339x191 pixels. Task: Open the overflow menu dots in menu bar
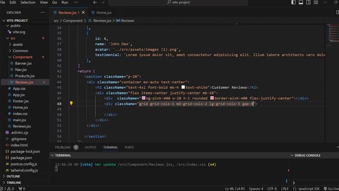pyautogui.click(x=75, y=2)
